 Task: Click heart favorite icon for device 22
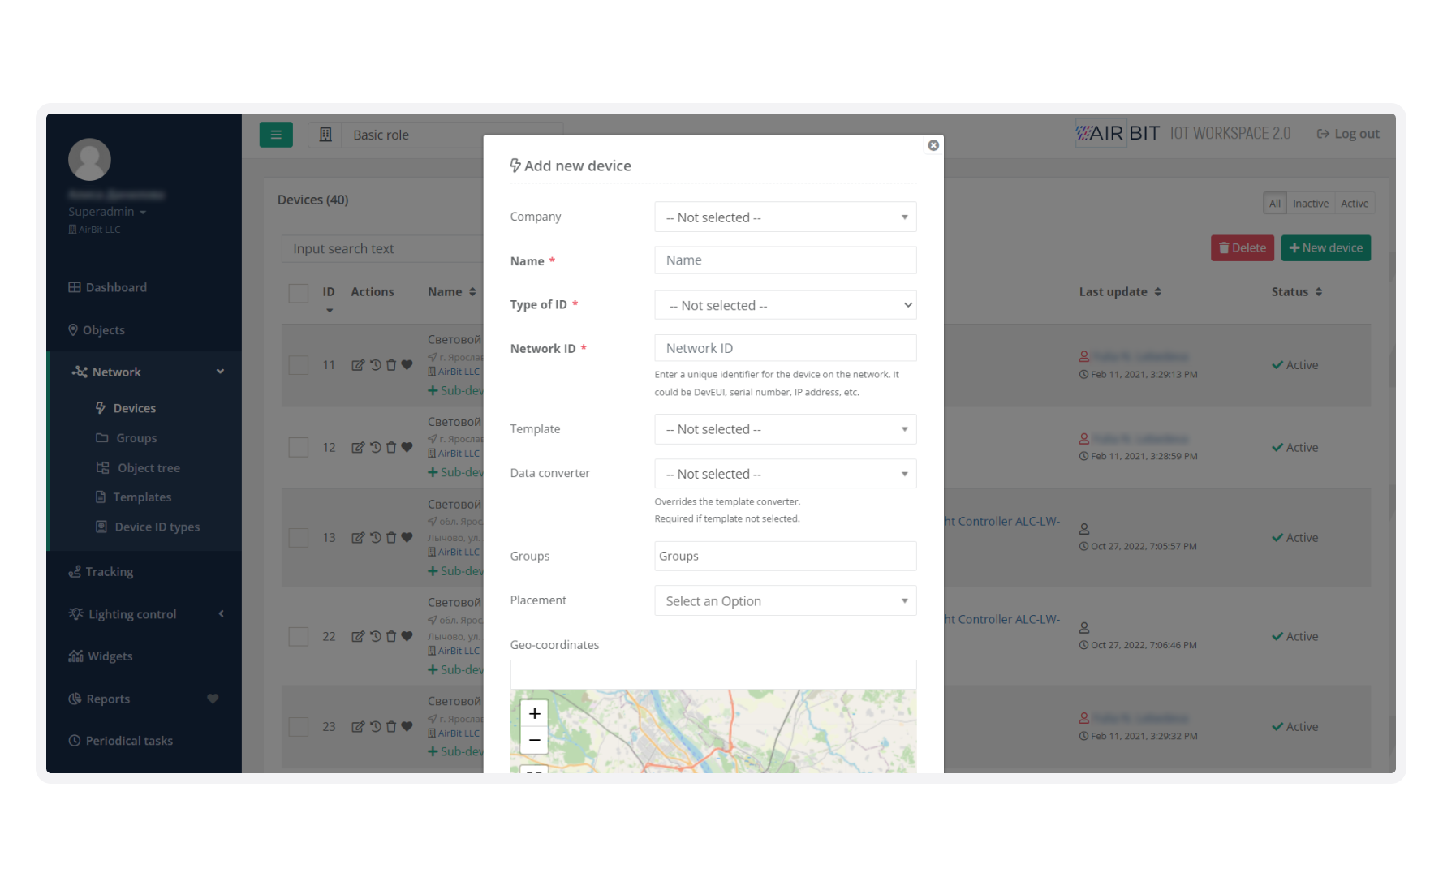[407, 636]
